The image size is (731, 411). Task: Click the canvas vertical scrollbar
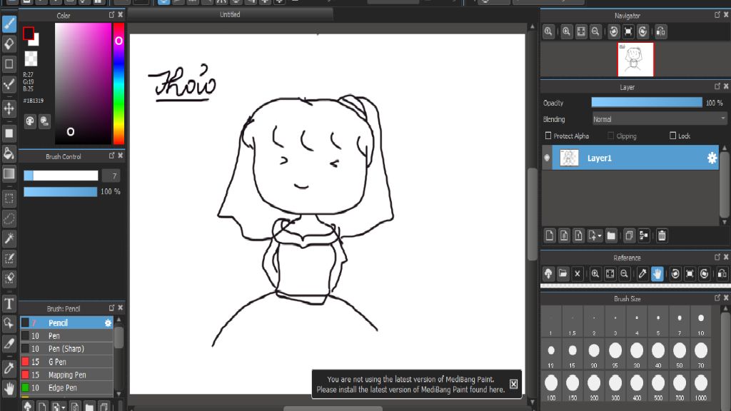tap(533, 214)
